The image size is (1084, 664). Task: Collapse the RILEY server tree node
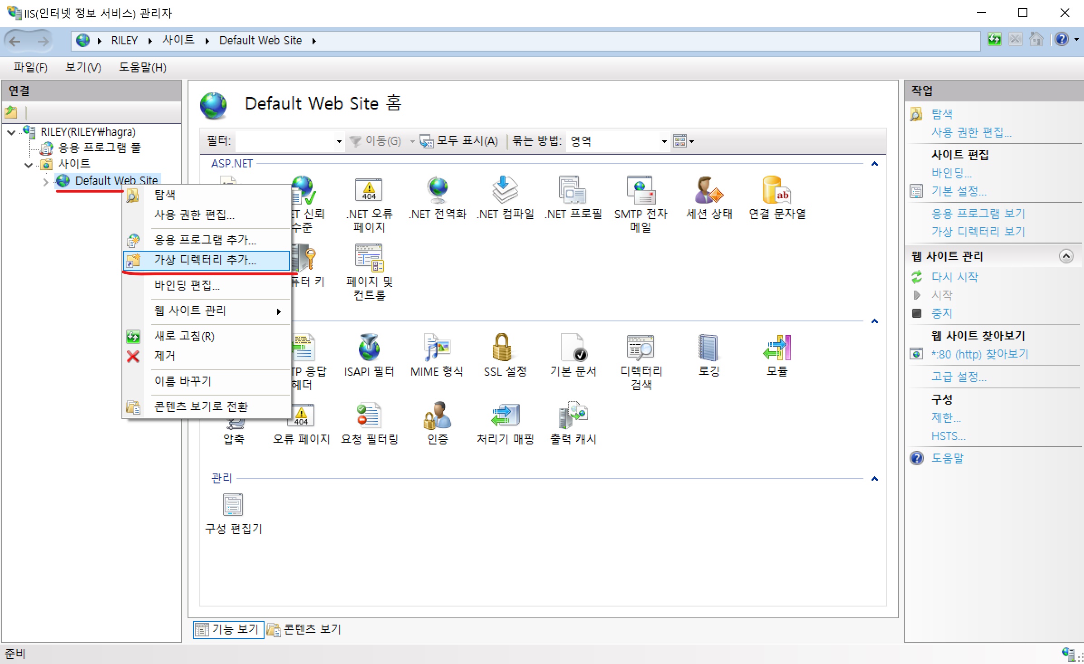pos(11,132)
